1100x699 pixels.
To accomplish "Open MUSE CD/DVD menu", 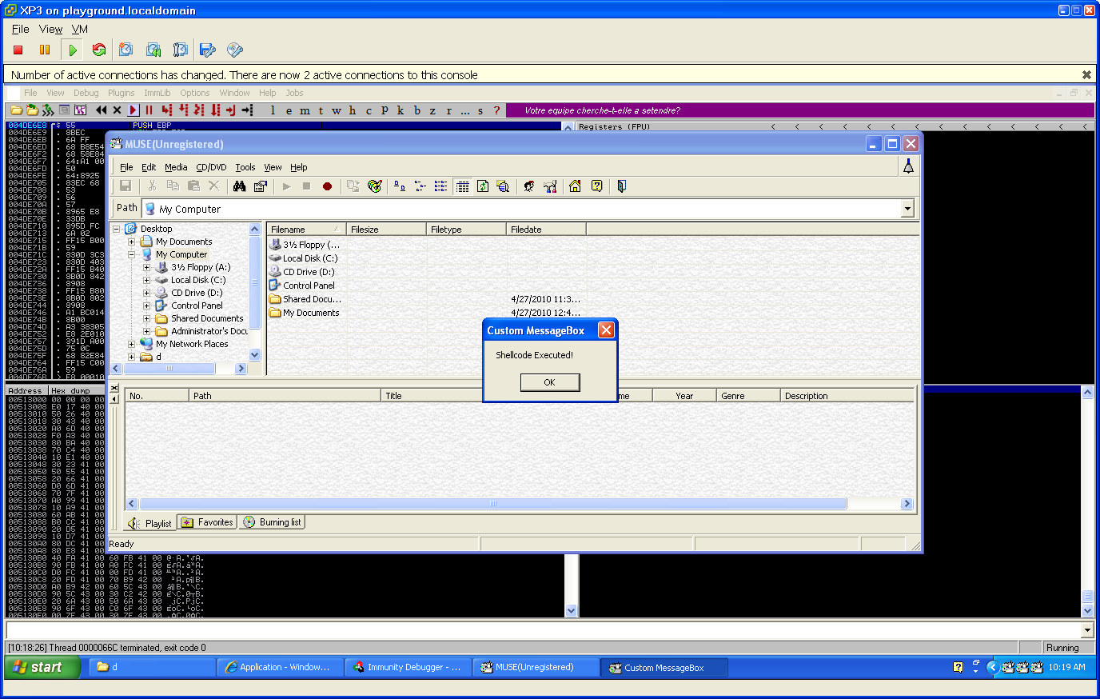I will click(211, 167).
